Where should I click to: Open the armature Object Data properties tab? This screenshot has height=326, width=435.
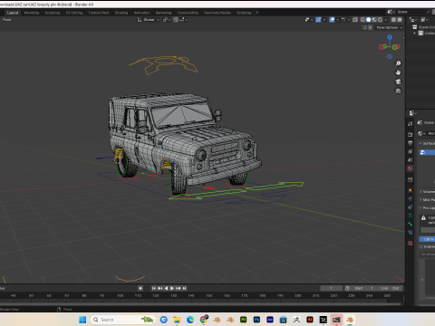[x=411, y=216]
